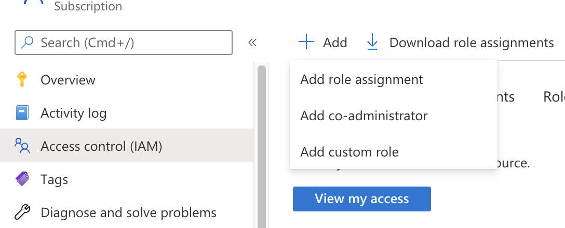This screenshot has width=565, height=228.
Task: Click the key icon beside Overview
Action: click(x=22, y=80)
